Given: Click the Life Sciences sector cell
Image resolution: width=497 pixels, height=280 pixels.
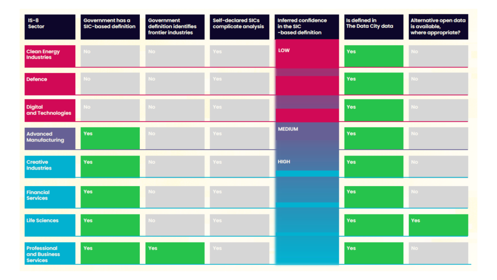Looking at the screenshot, I should pos(50,225).
